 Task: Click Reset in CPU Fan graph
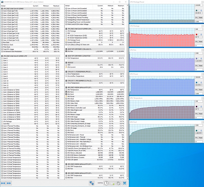(x=201, y=66)
